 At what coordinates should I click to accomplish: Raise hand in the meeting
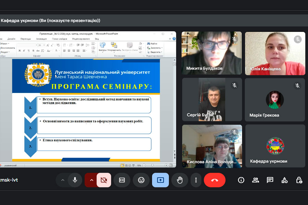pyautogui.click(x=180, y=180)
